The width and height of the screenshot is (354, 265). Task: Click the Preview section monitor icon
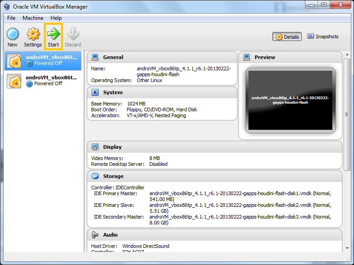[247, 57]
